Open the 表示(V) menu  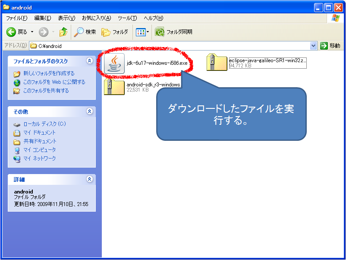point(66,18)
